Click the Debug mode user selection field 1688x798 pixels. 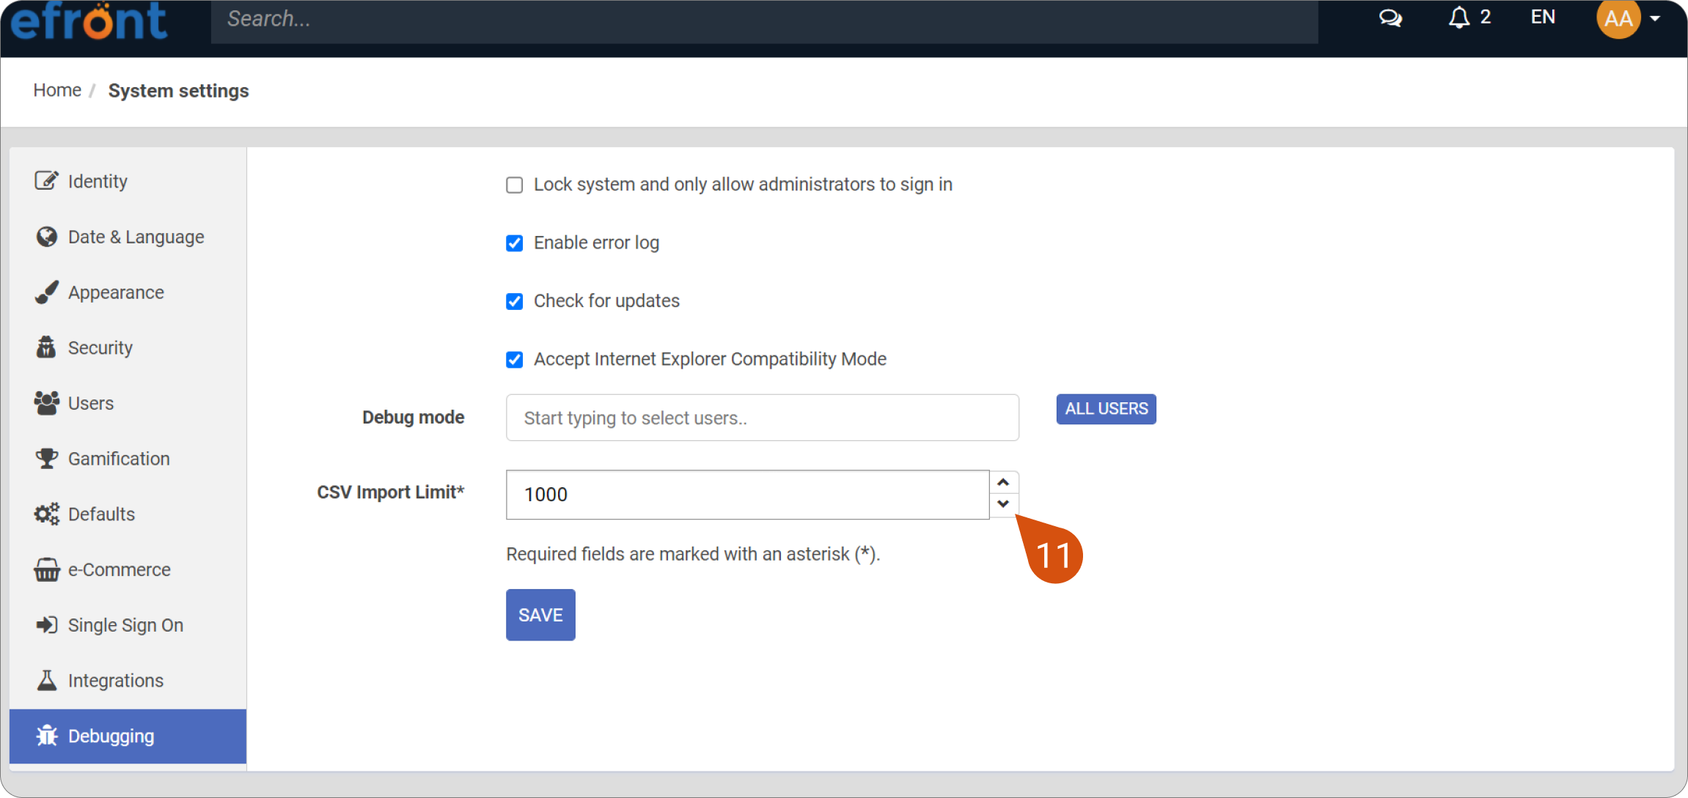point(763,418)
